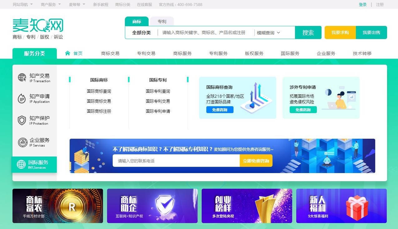Expand the 麦帮帮 top bar menu

(x=77, y=5)
